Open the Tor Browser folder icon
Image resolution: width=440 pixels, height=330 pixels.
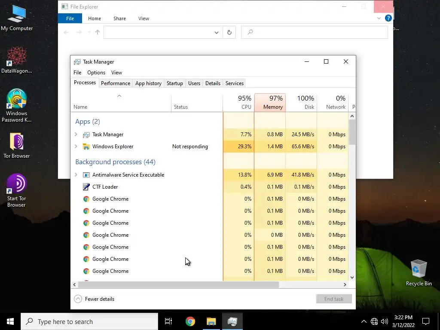point(17,145)
